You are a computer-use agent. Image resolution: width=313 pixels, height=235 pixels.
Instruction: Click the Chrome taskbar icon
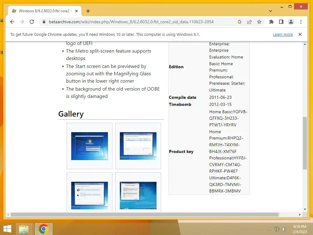43,229
